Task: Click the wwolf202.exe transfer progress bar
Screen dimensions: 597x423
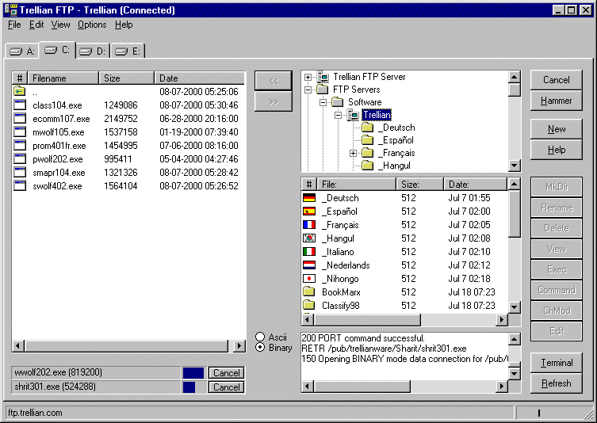Action: click(x=193, y=373)
